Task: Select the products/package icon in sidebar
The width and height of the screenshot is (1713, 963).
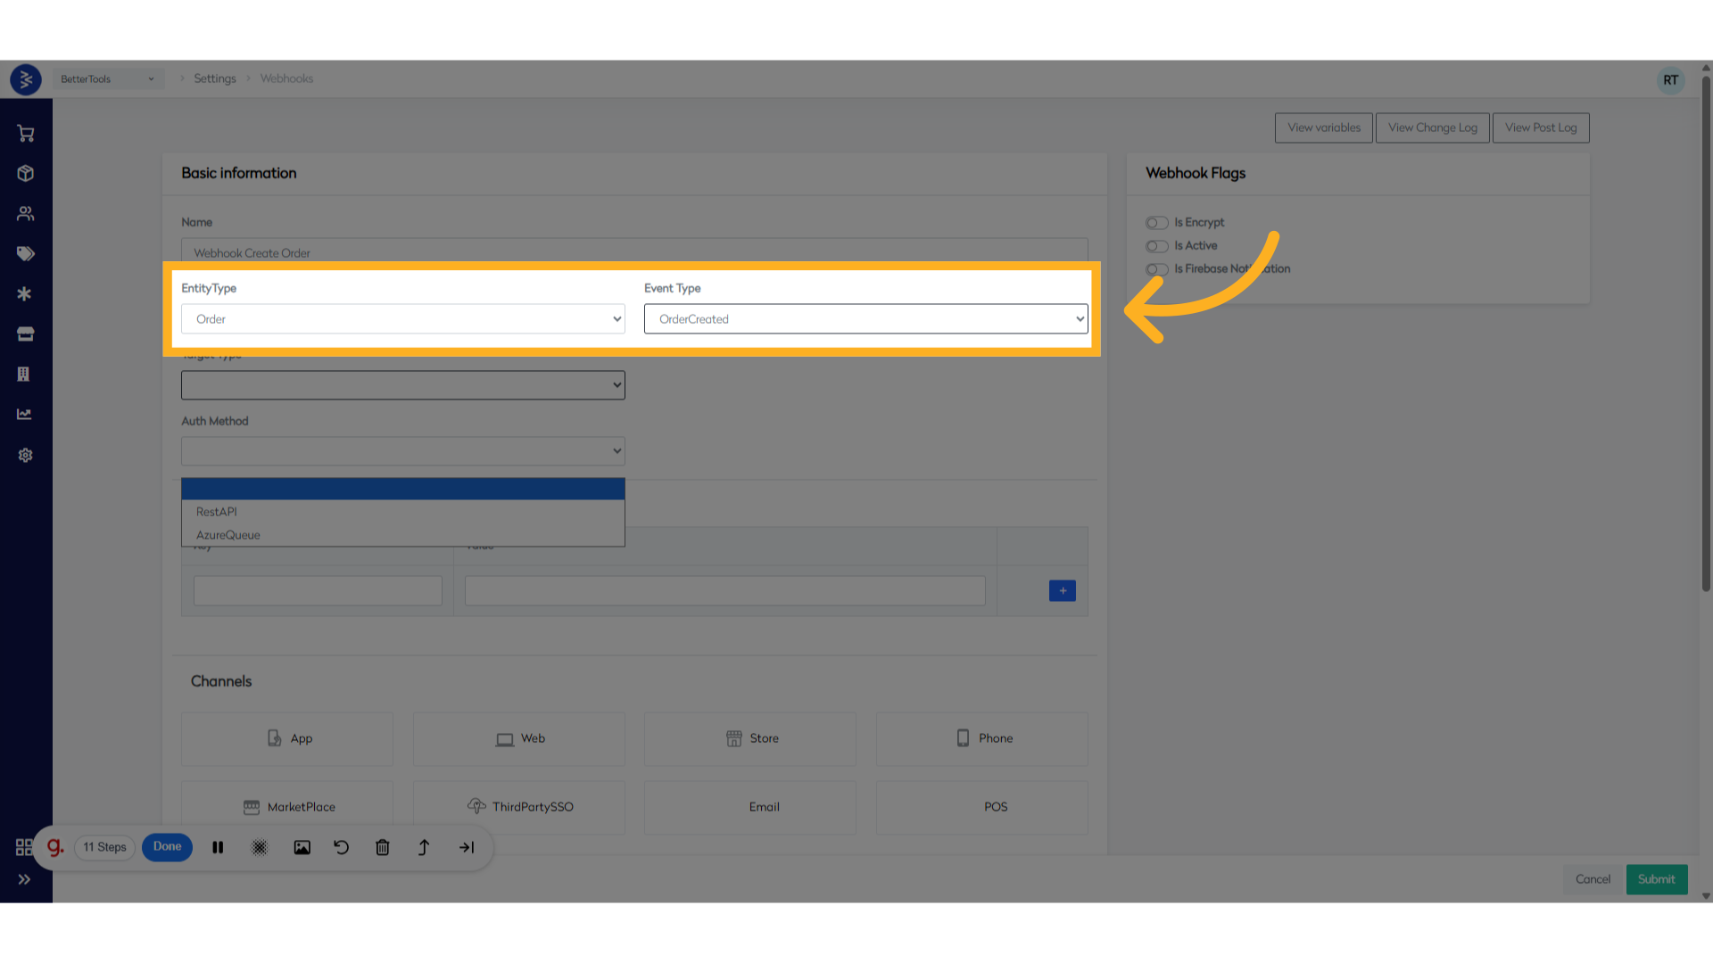Action: pos(25,173)
